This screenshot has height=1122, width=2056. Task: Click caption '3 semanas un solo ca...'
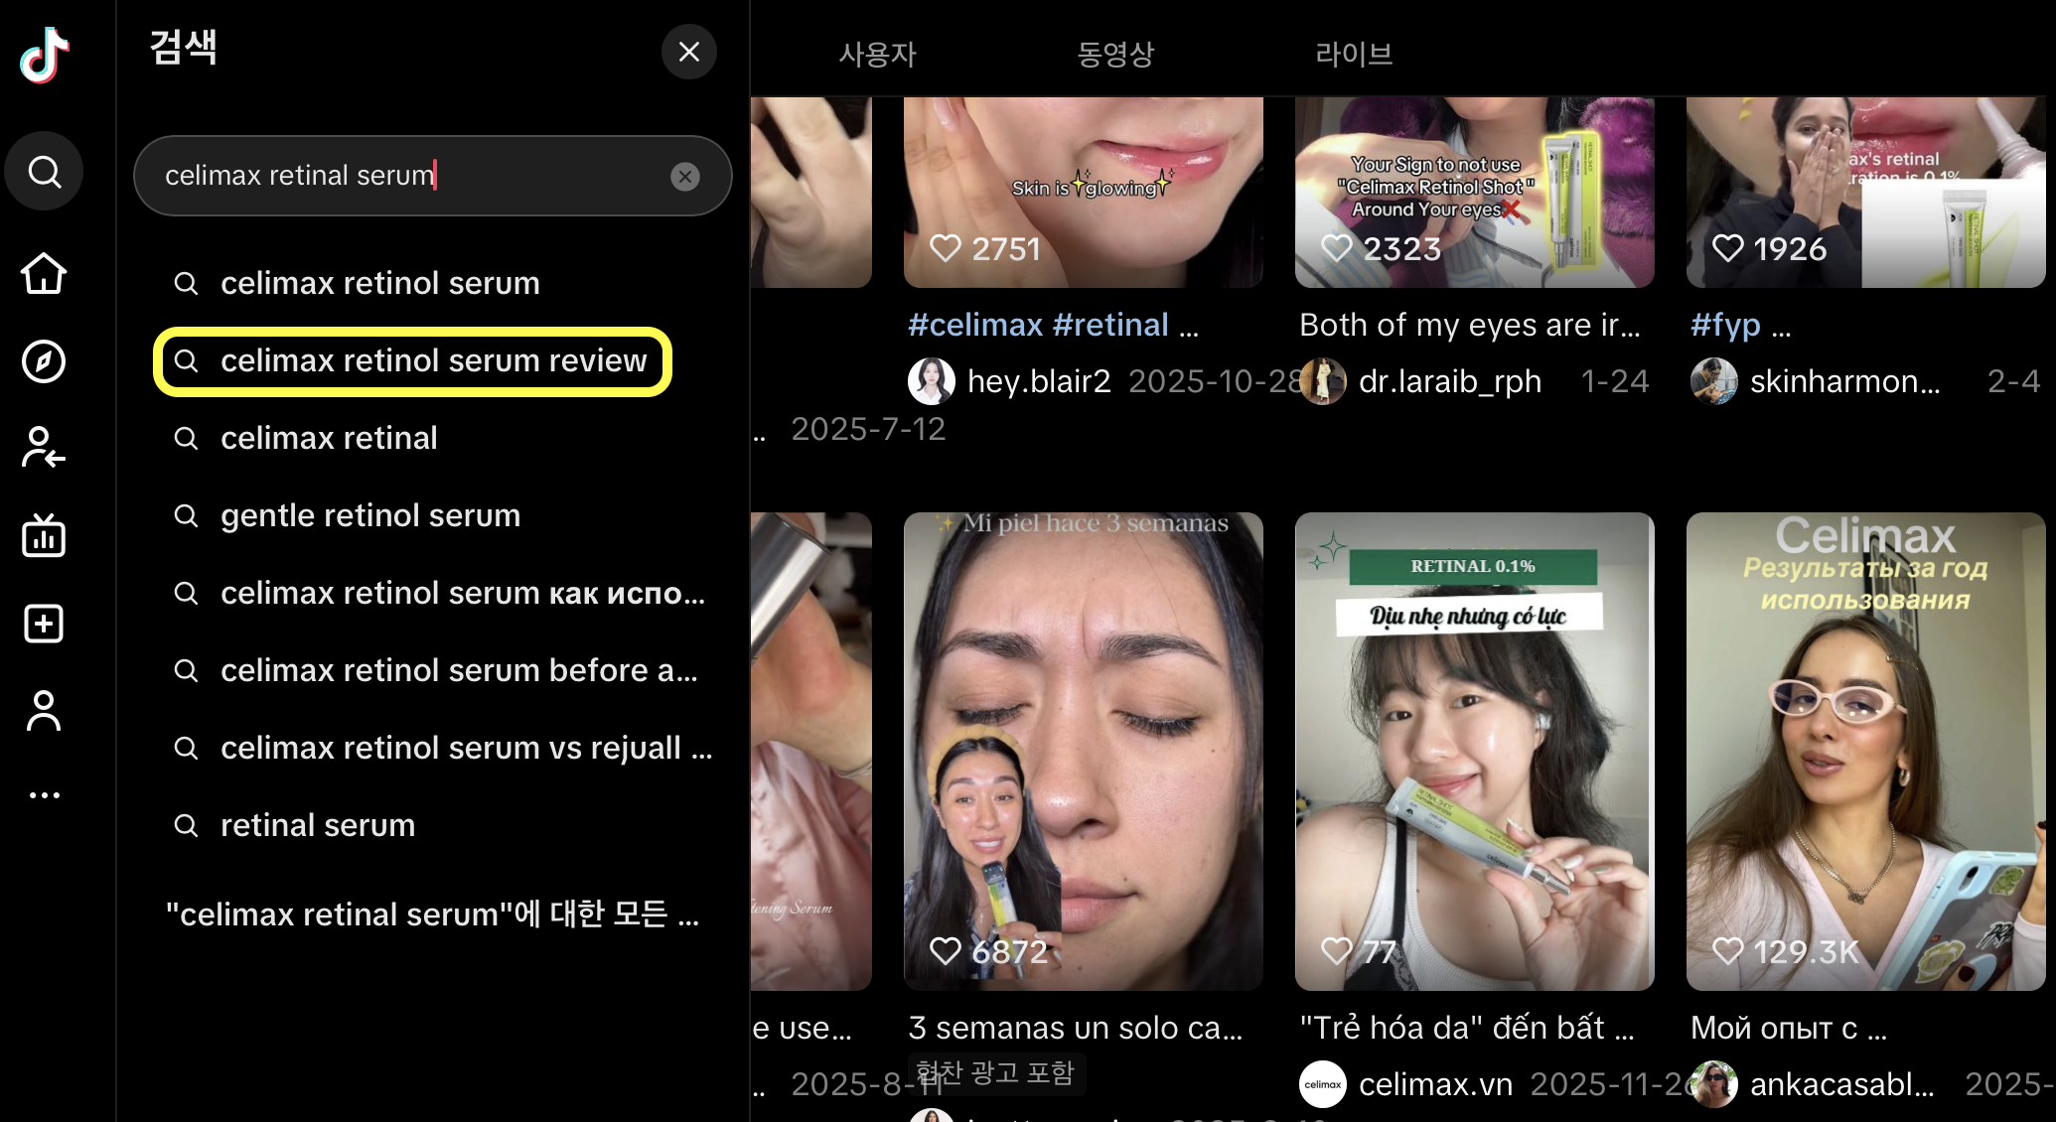1076,1028
